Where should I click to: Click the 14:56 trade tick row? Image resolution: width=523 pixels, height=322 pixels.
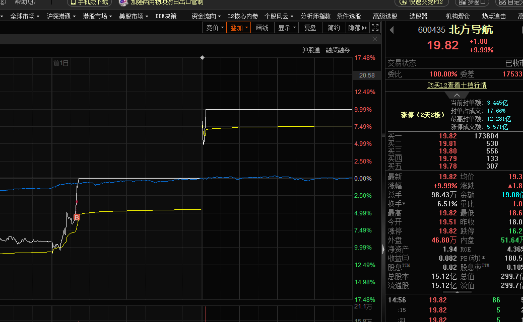454,300
